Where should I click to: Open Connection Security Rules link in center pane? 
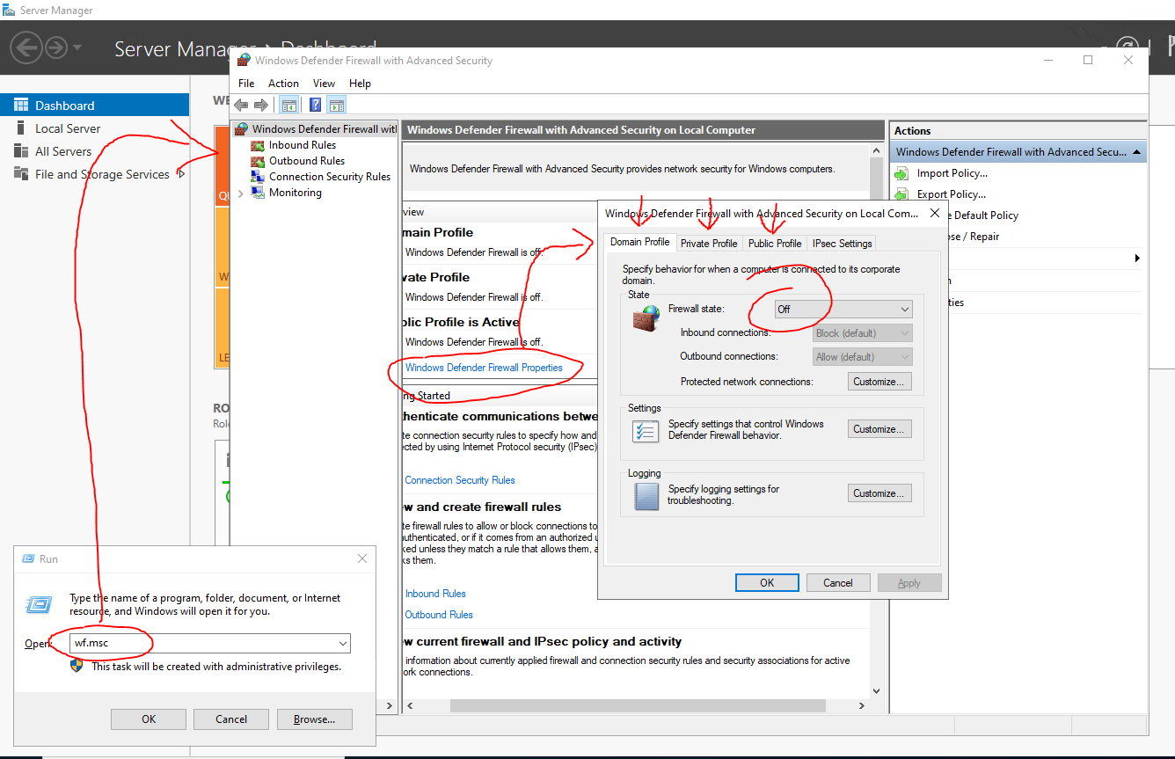pyautogui.click(x=460, y=480)
